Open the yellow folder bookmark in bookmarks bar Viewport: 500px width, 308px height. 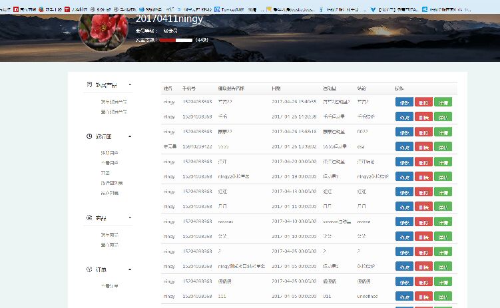(268, 10)
